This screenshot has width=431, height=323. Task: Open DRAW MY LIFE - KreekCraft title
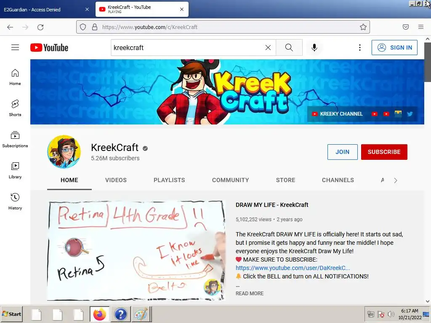272,205
